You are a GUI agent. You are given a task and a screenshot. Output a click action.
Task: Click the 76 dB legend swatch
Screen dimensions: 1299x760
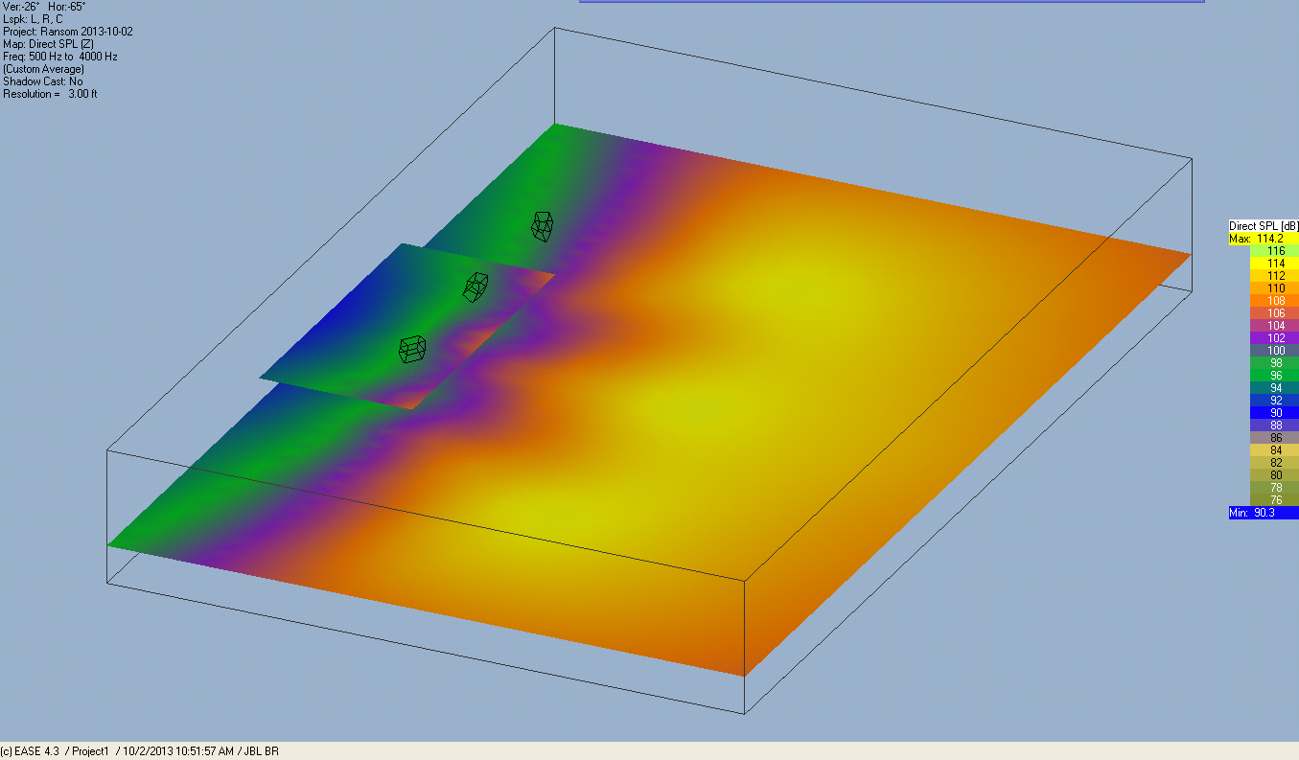[x=1275, y=499]
